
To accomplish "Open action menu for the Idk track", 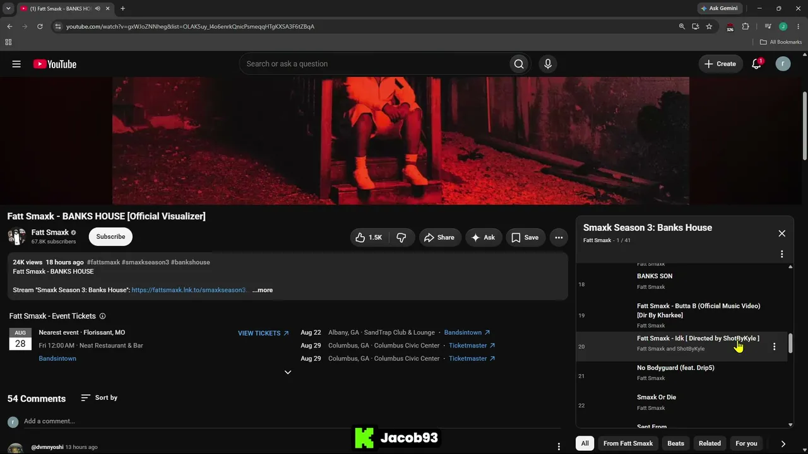I will click(x=775, y=347).
